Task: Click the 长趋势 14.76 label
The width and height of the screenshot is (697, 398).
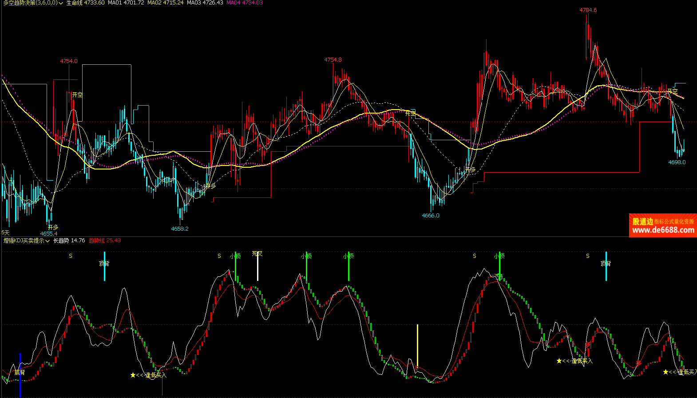Action: [69, 240]
